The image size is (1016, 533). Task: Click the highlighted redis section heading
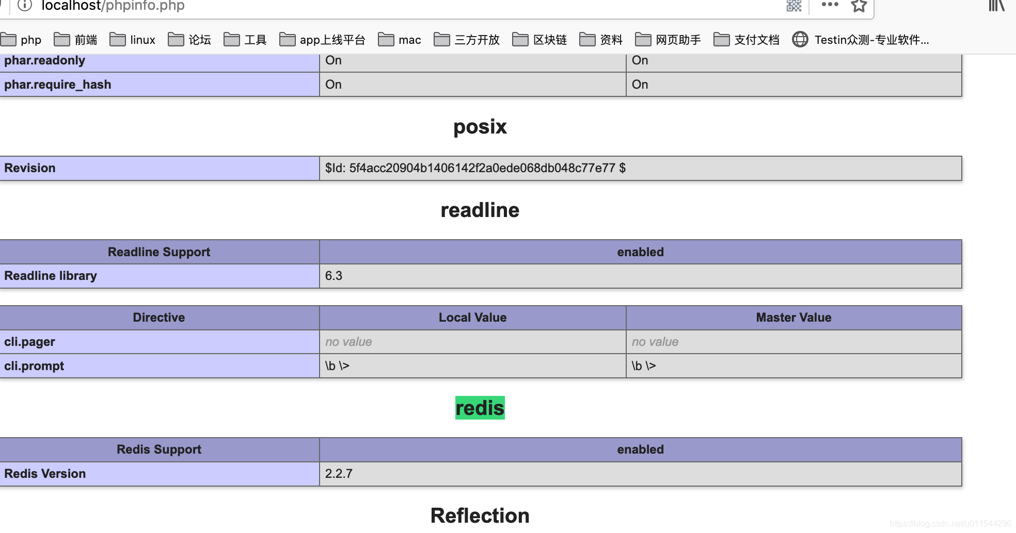[480, 408]
